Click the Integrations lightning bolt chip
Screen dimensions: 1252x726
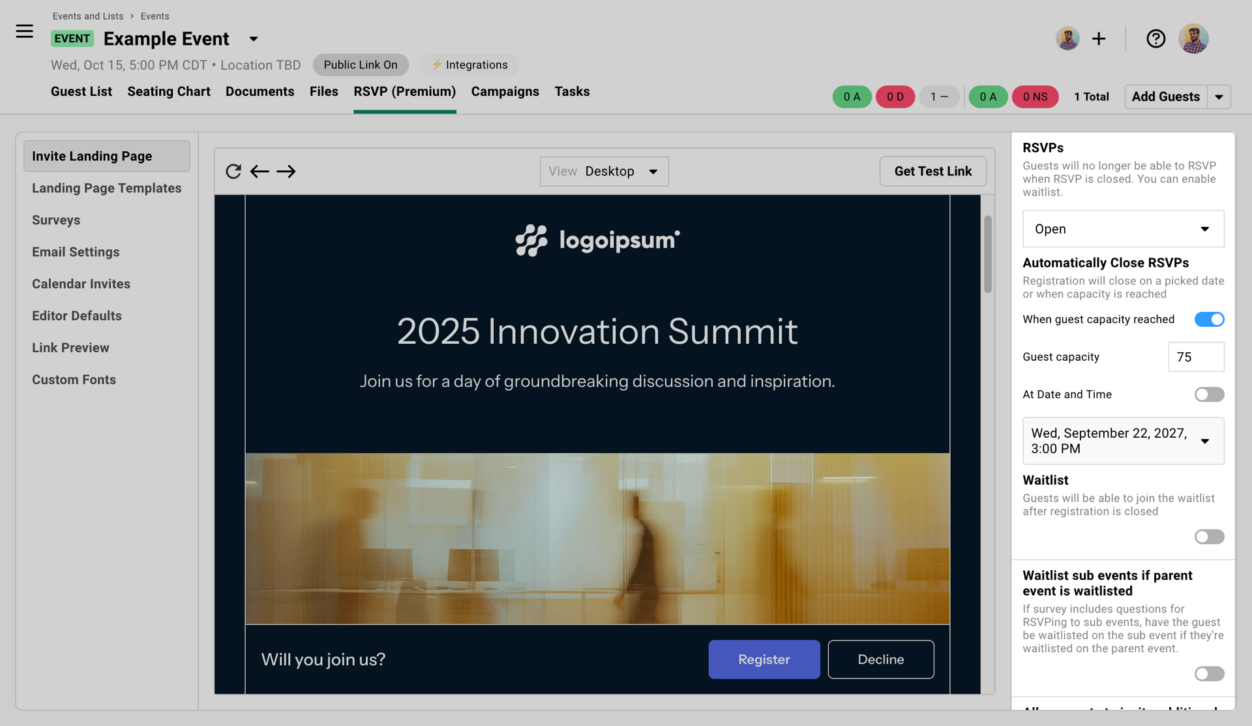coord(469,65)
